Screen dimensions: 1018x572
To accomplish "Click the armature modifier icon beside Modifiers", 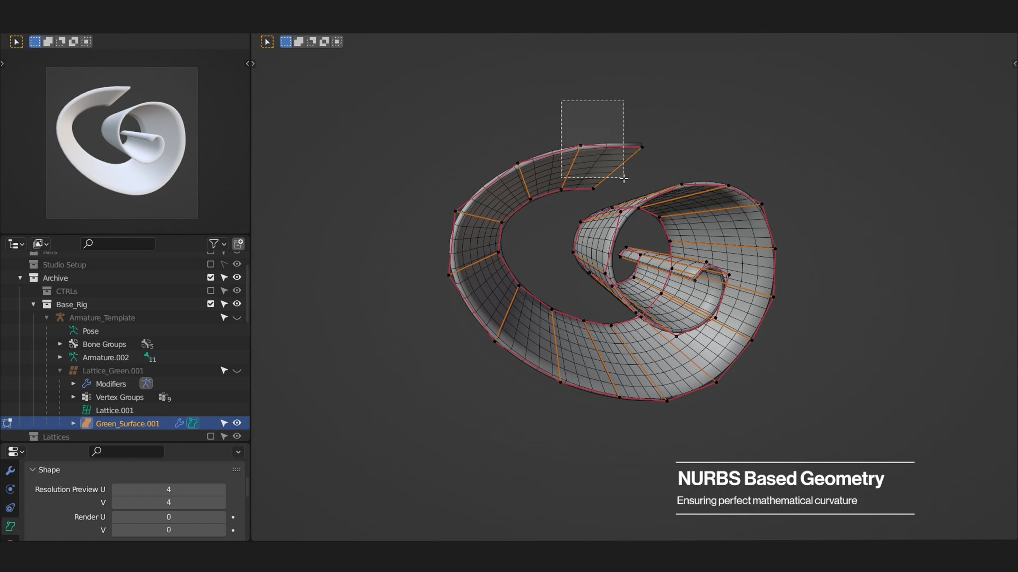I will click(146, 383).
